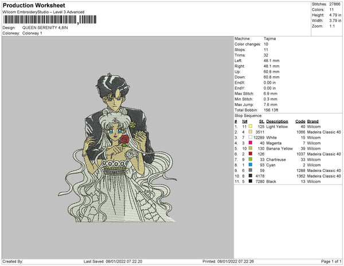Click the 'Last Saved: 08/01/2022 07.22.20' text
Screen dimensions: 344x266
tap(113, 261)
